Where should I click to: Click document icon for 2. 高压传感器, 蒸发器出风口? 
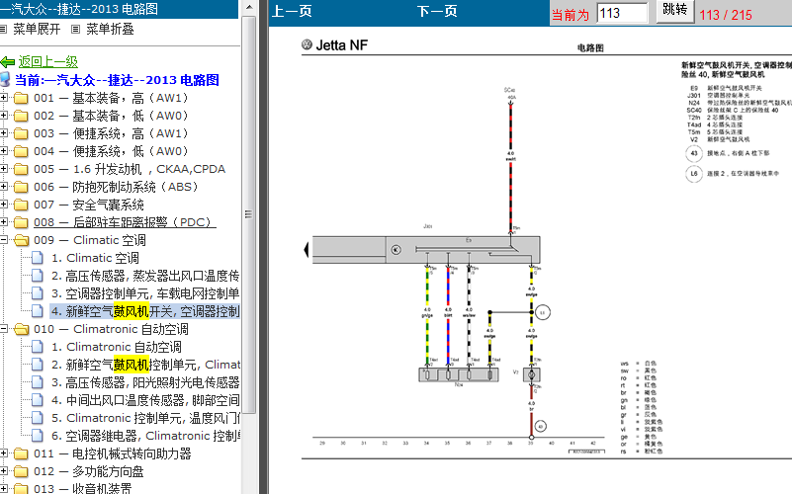click(x=38, y=276)
